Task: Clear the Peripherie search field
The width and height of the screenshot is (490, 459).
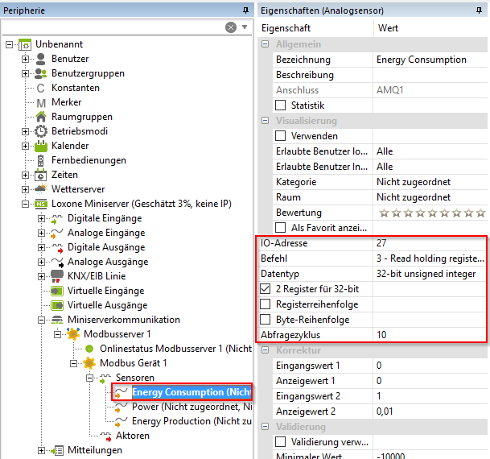Action: pos(231,27)
